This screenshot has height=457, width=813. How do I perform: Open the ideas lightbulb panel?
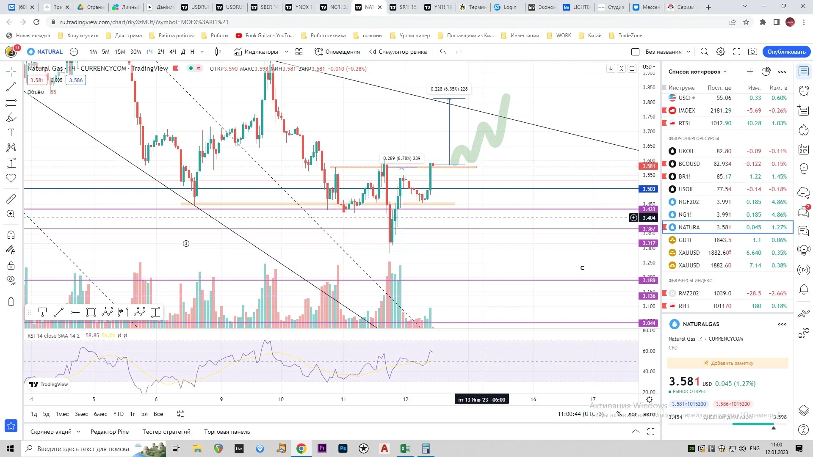[x=803, y=169]
